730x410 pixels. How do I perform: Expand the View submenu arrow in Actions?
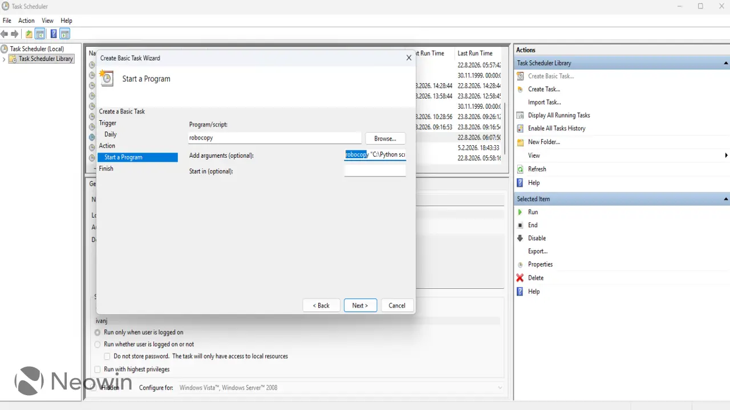[726, 155]
